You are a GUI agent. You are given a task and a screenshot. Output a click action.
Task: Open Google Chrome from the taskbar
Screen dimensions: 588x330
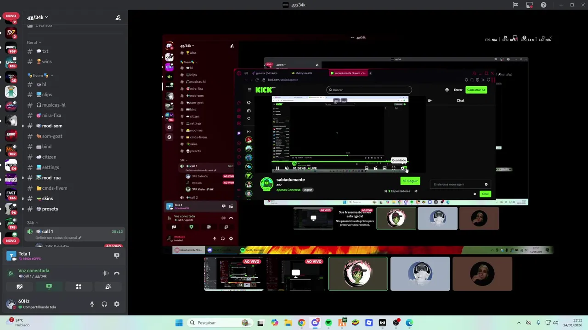(x=301, y=323)
